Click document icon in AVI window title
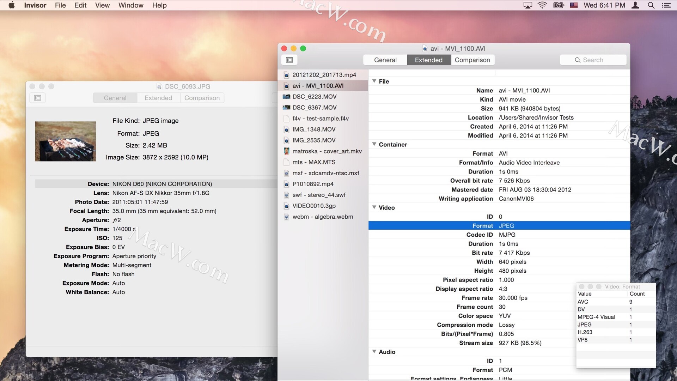The height and width of the screenshot is (381, 677). pyautogui.click(x=425, y=49)
